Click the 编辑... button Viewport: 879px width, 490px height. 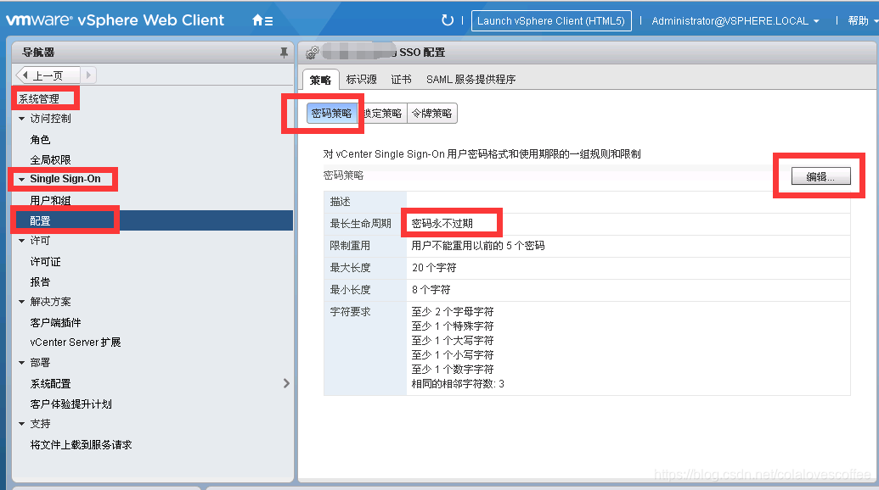click(x=820, y=176)
